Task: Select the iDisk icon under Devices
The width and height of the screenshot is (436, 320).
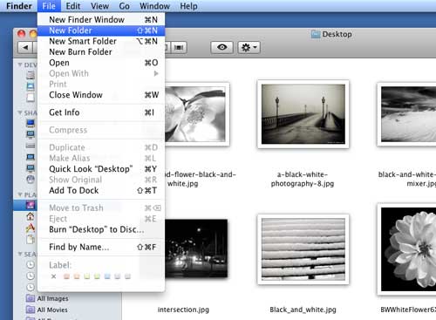Action: pyautogui.click(x=31, y=86)
